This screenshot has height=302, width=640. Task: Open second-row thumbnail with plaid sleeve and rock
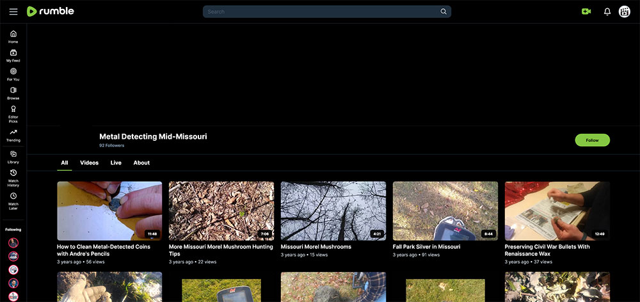click(x=333, y=287)
